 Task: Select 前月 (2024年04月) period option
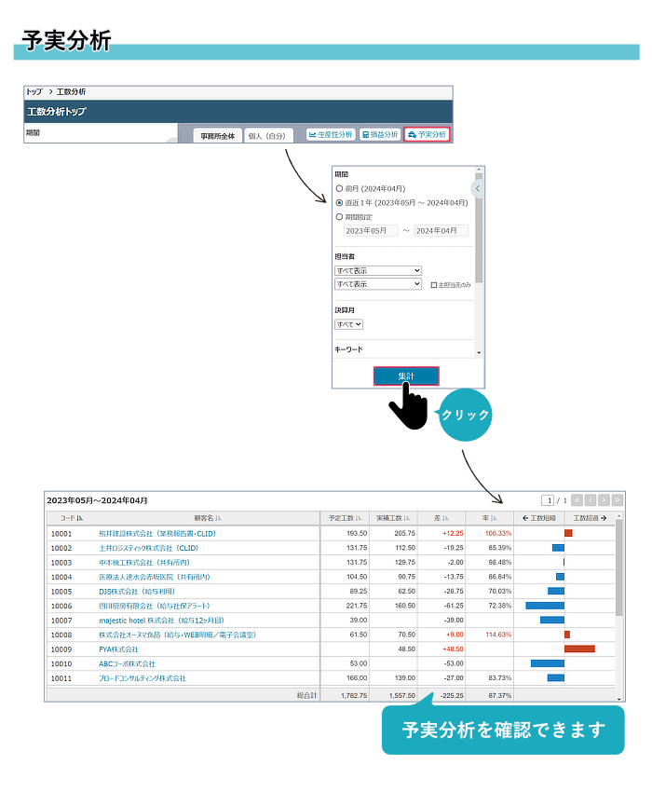point(340,188)
